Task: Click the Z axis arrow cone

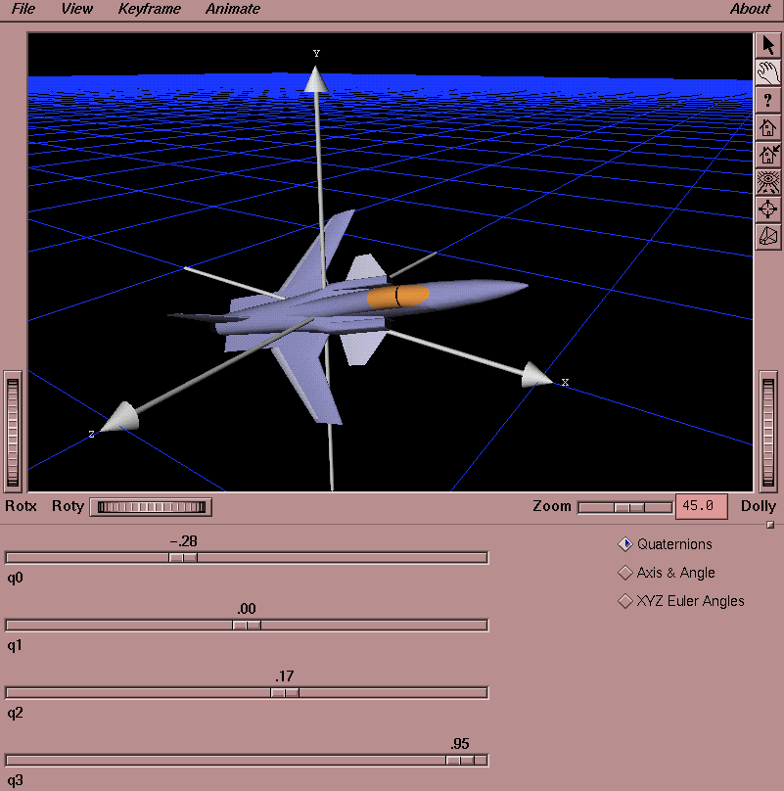Action: tap(120, 417)
